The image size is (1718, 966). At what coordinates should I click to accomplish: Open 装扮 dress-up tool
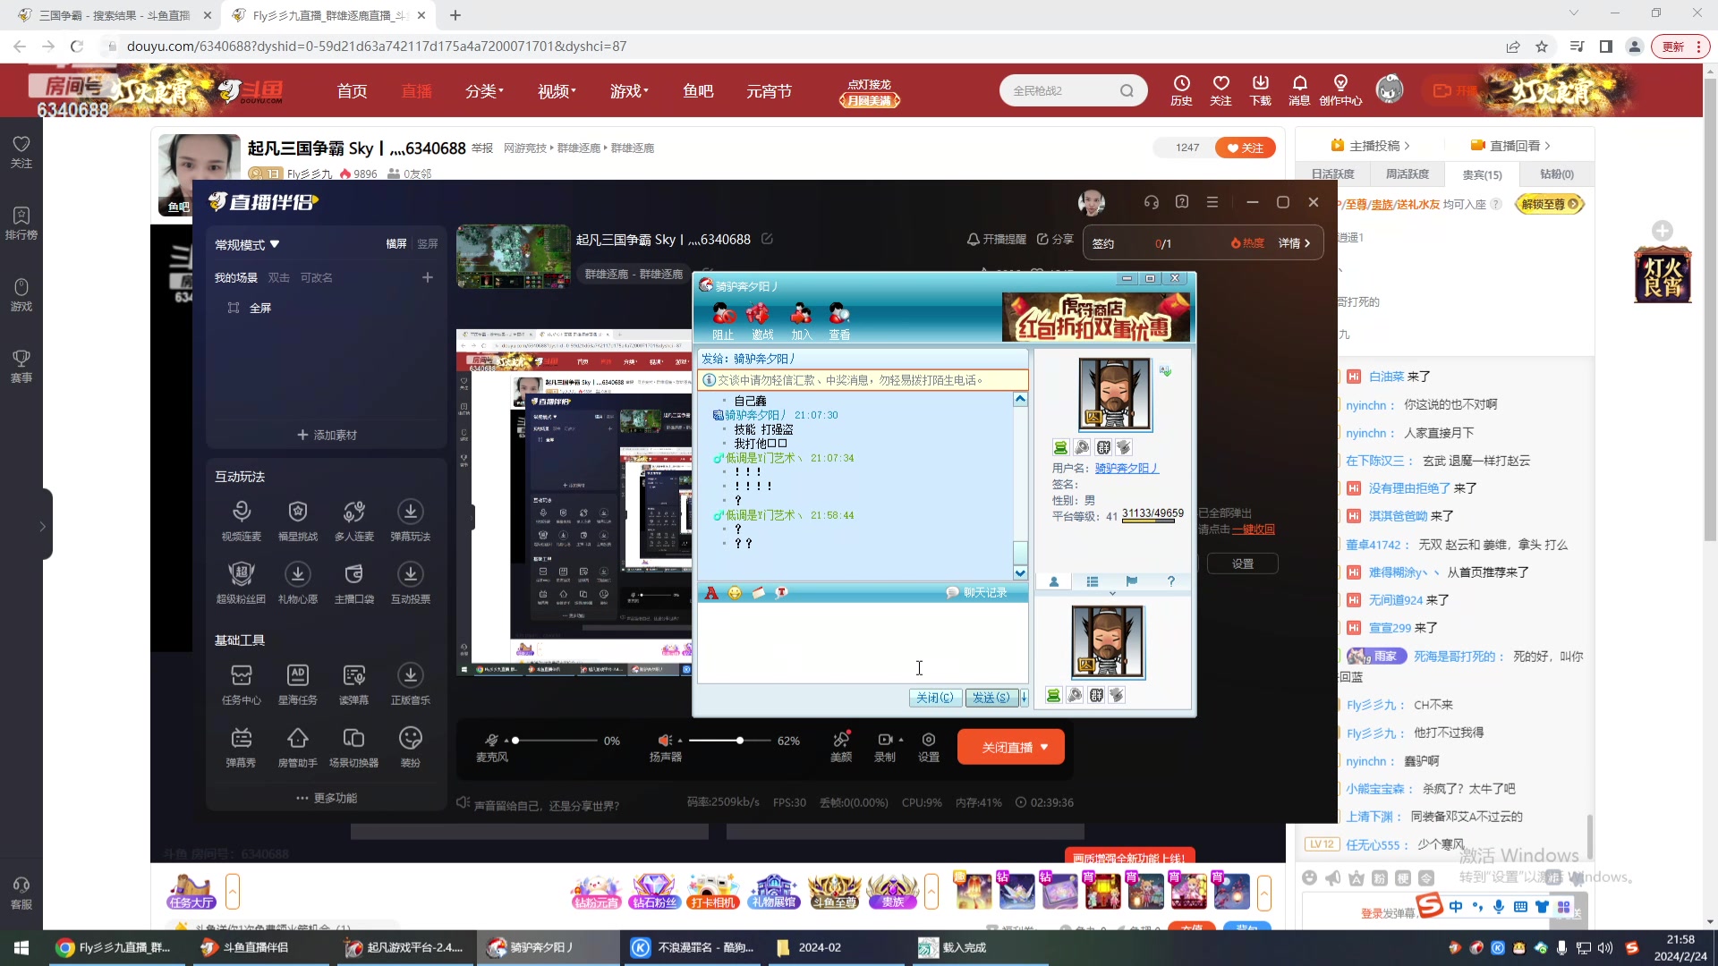[411, 747]
